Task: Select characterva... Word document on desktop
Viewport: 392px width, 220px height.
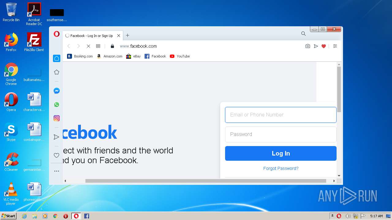Action: point(34,102)
